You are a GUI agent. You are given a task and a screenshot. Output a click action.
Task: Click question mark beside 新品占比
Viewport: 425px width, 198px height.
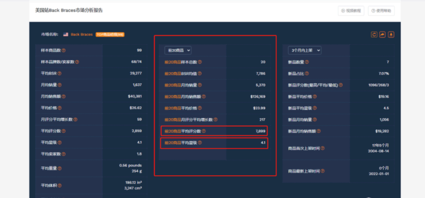tap(307, 73)
